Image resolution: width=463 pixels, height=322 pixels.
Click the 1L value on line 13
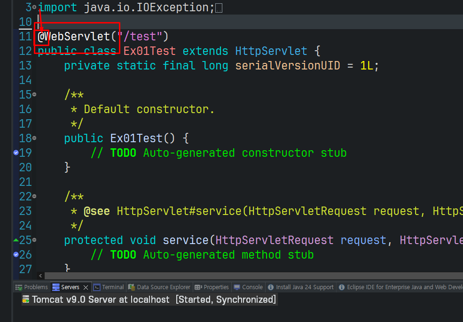point(367,65)
